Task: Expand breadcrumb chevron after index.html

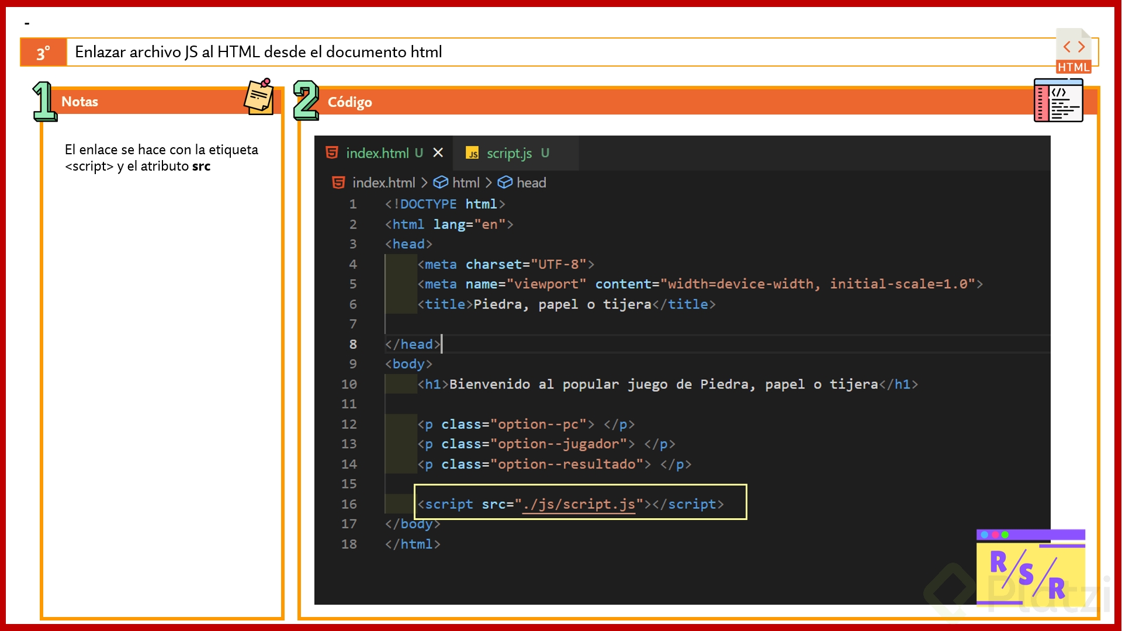Action: coord(424,183)
